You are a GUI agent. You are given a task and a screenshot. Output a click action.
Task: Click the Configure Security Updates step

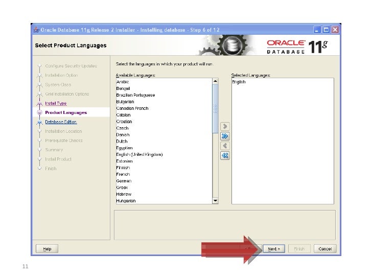click(71, 66)
